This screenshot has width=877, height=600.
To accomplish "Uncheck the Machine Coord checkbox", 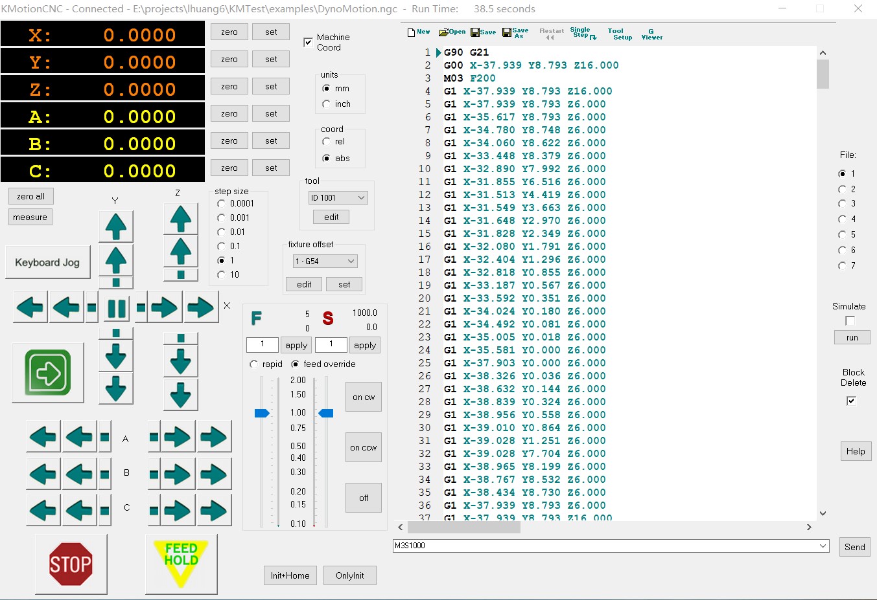I will pyautogui.click(x=309, y=43).
